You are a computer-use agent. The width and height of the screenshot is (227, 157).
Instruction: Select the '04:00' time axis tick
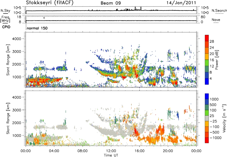(x=54, y=151)
